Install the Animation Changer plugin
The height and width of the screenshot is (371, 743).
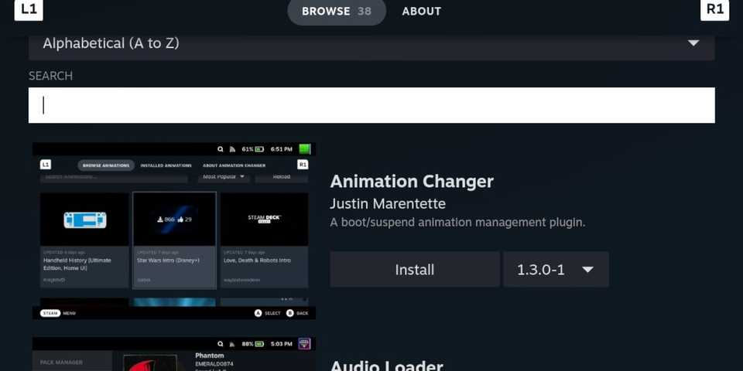tap(415, 270)
